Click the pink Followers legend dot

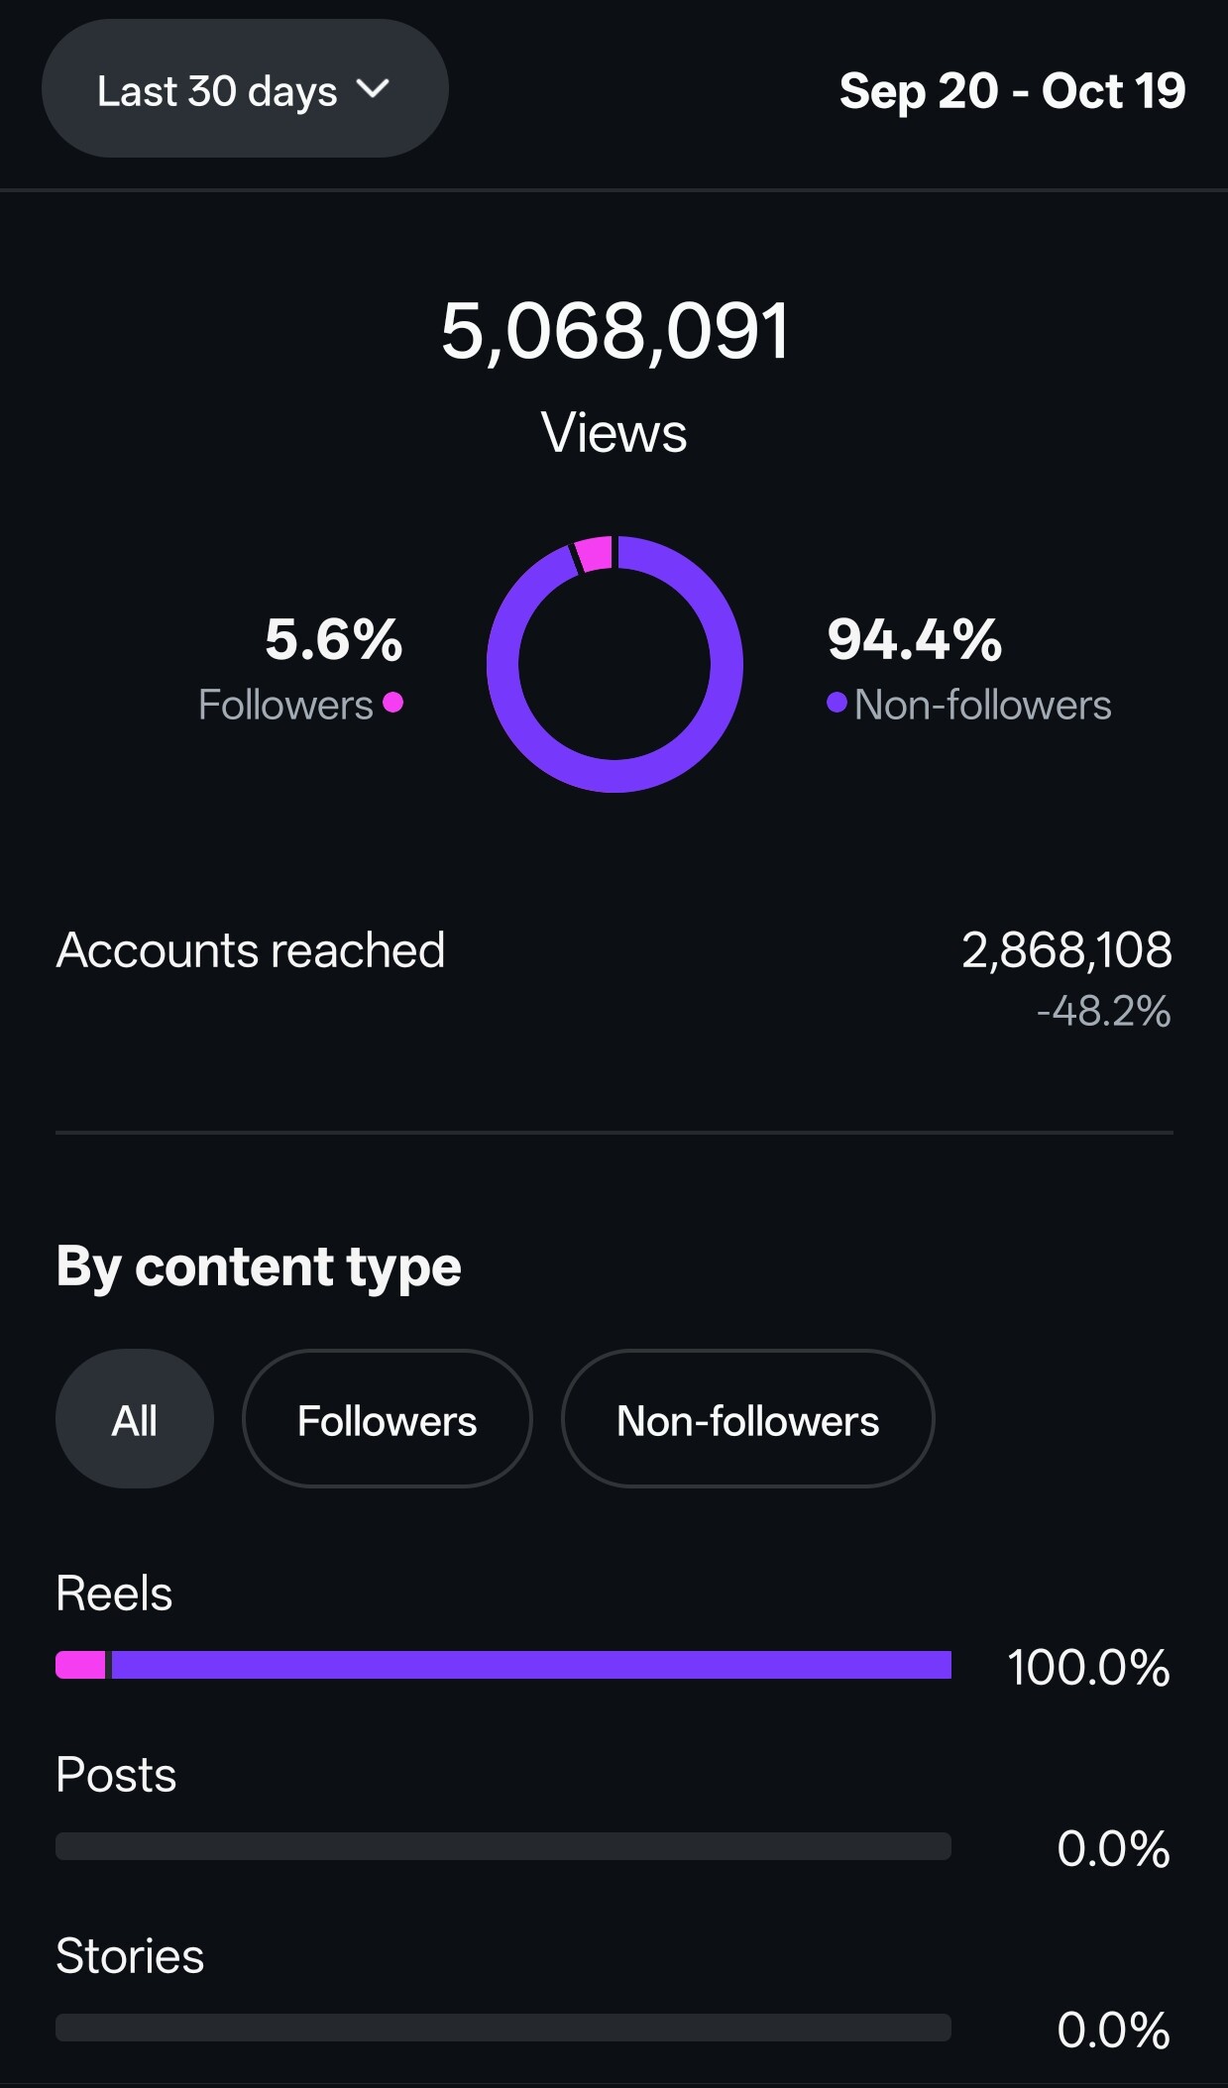click(x=393, y=703)
